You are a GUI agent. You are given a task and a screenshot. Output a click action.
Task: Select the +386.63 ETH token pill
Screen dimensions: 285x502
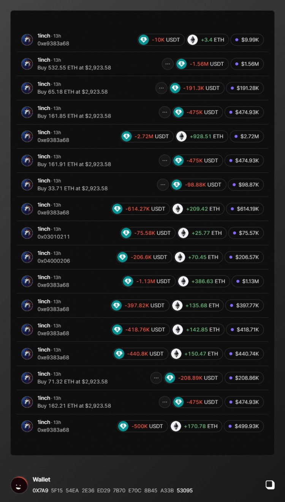click(204, 281)
